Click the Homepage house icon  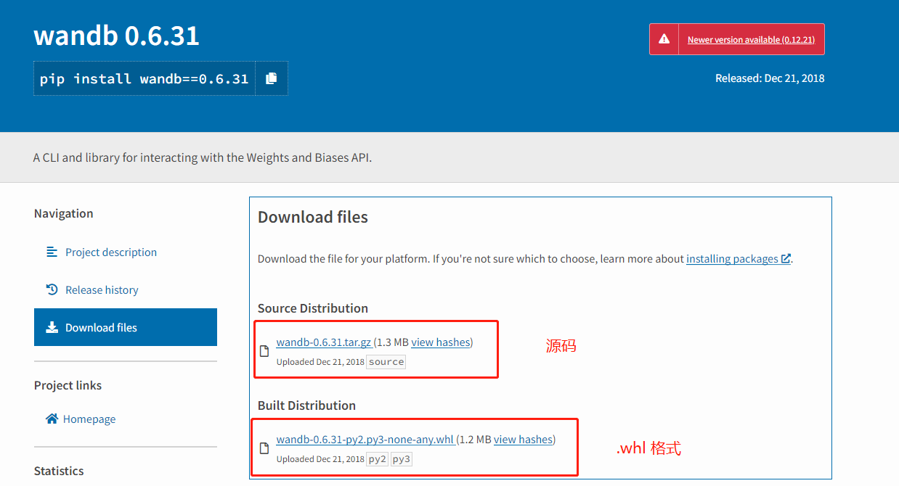pyautogui.click(x=52, y=419)
